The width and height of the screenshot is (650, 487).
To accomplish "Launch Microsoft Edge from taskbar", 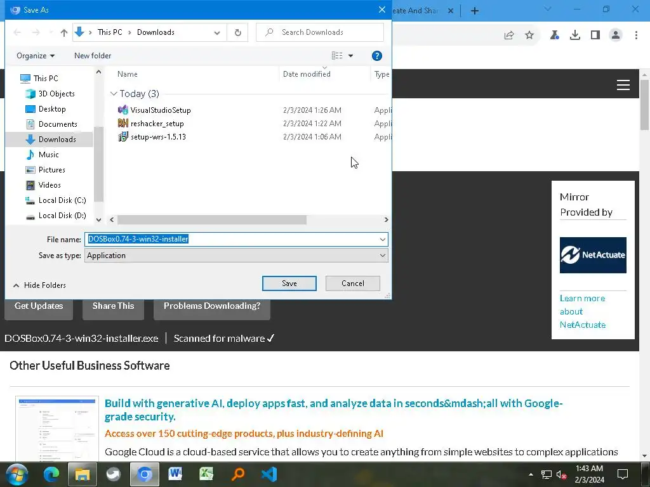I will pos(51,474).
